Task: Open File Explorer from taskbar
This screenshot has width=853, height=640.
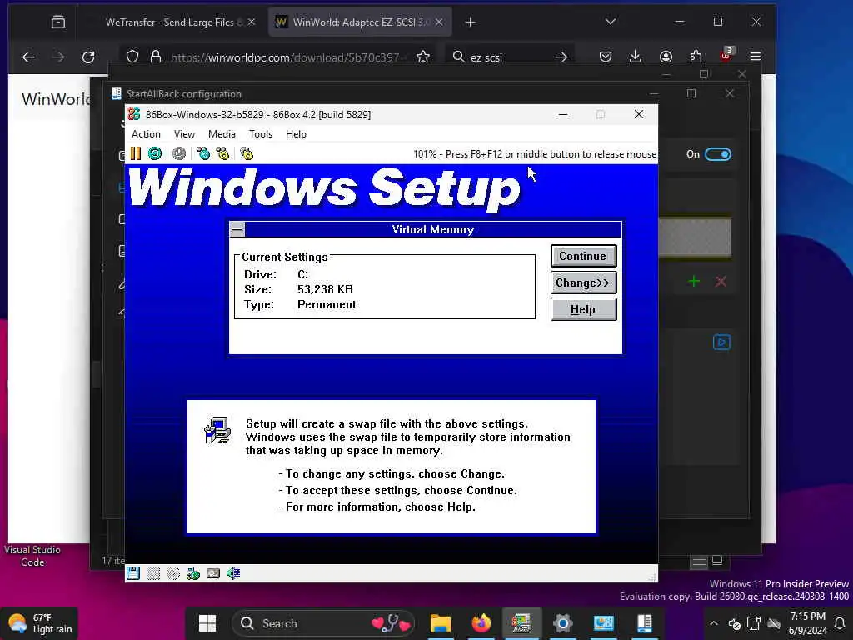Action: click(x=441, y=623)
